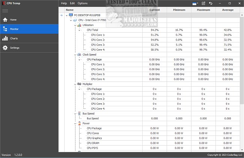
Task: Collapse the Bus Speed group
Action: (75, 114)
